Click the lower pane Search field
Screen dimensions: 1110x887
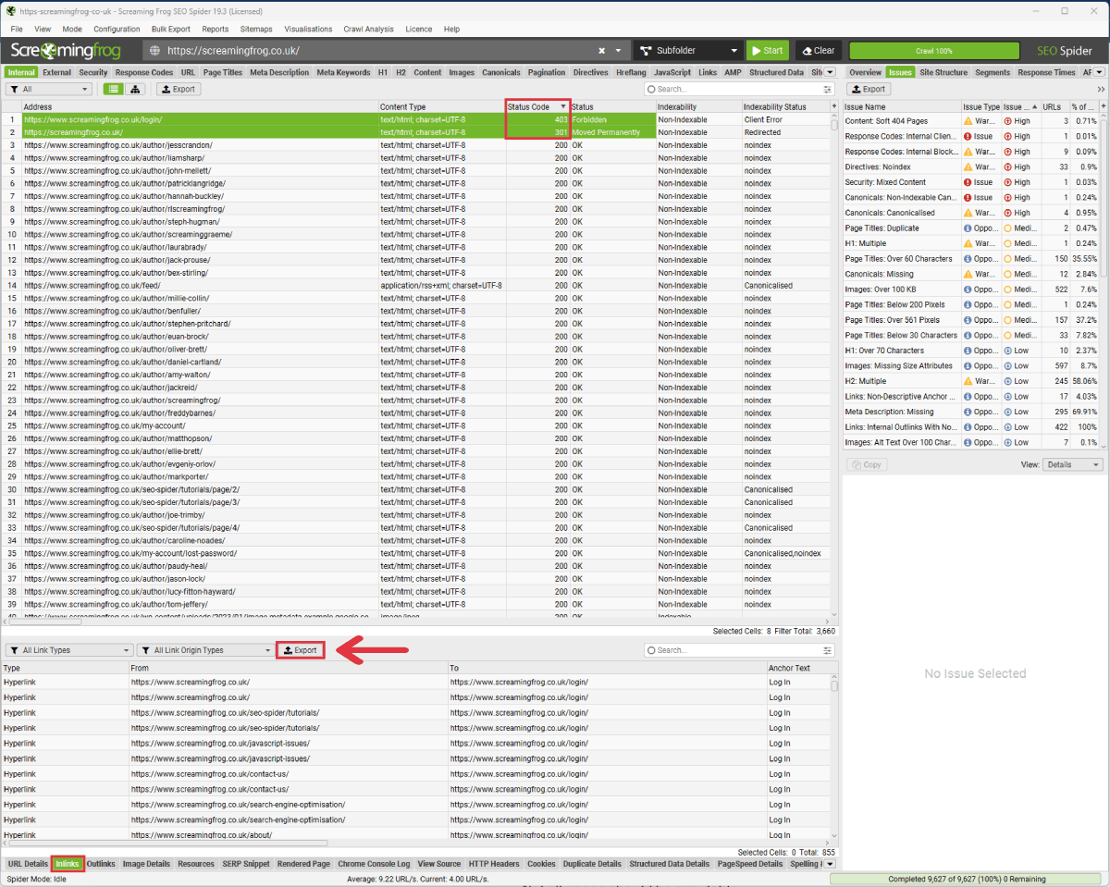738,650
